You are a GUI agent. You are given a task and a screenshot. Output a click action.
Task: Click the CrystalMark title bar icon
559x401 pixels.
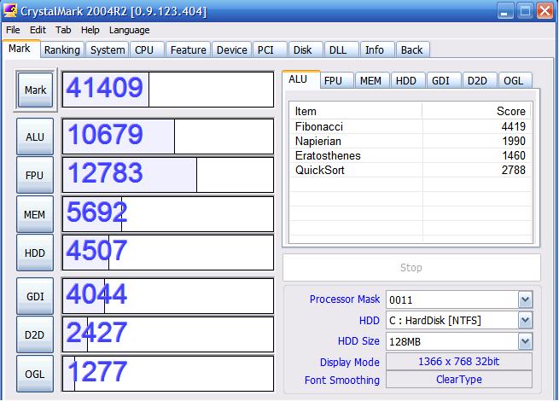point(9,10)
